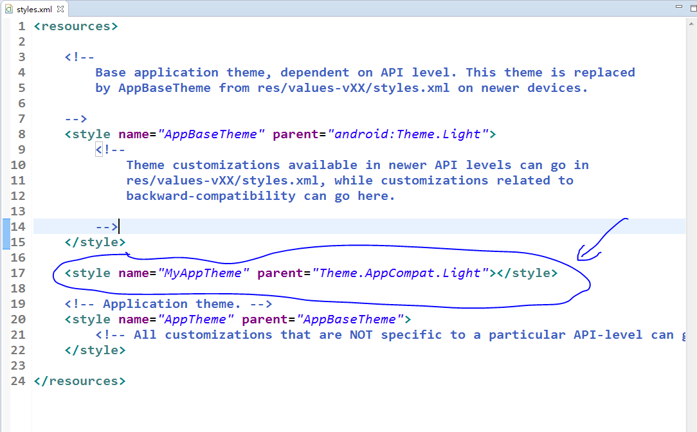
Task: Click the "MyAppTheme" name value
Action: (x=204, y=273)
